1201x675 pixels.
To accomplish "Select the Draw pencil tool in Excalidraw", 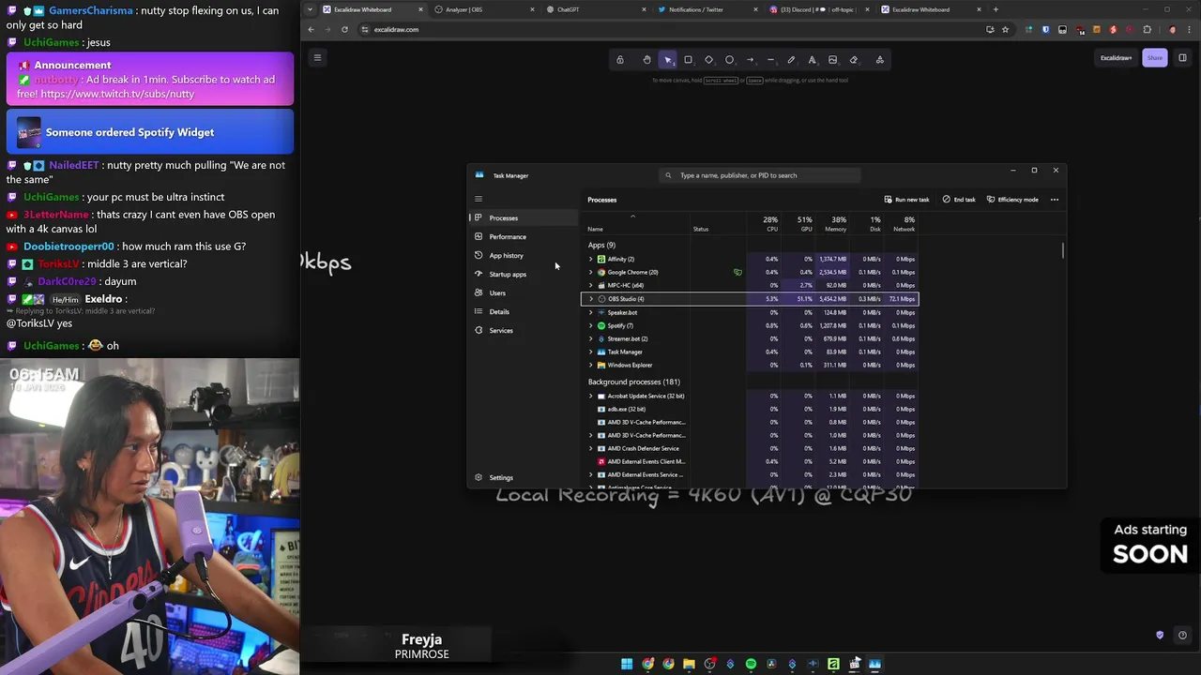I will pyautogui.click(x=791, y=59).
